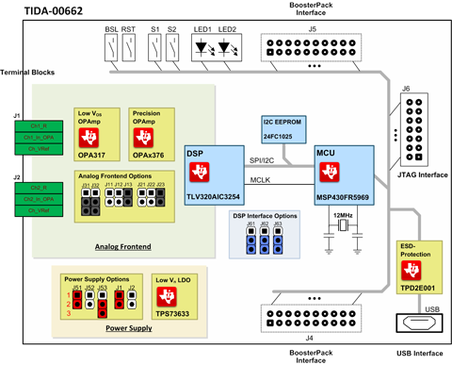This screenshot has height=365, width=452.
Task: Click the I2C EEPROM 24FC1025 block
Action: (283, 129)
